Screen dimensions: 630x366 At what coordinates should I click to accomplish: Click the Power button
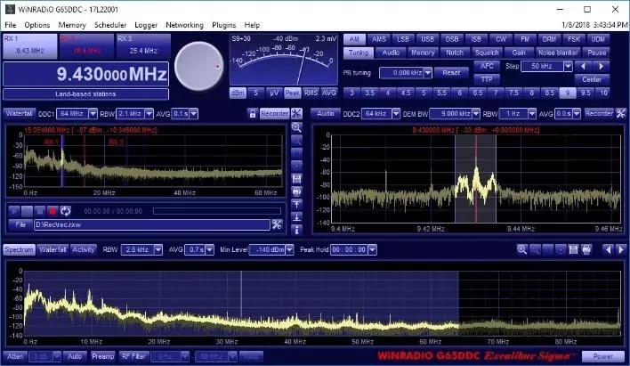click(x=602, y=356)
